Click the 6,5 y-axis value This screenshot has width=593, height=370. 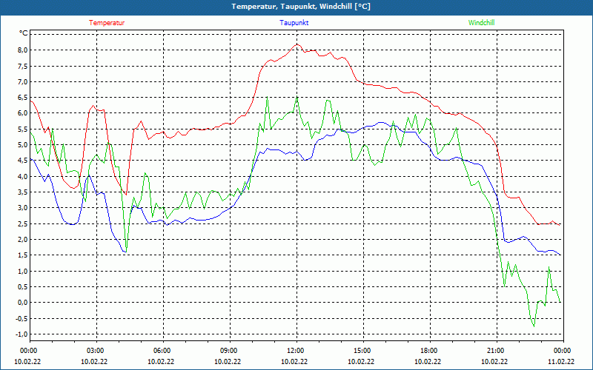pyautogui.click(x=23, y=98)
